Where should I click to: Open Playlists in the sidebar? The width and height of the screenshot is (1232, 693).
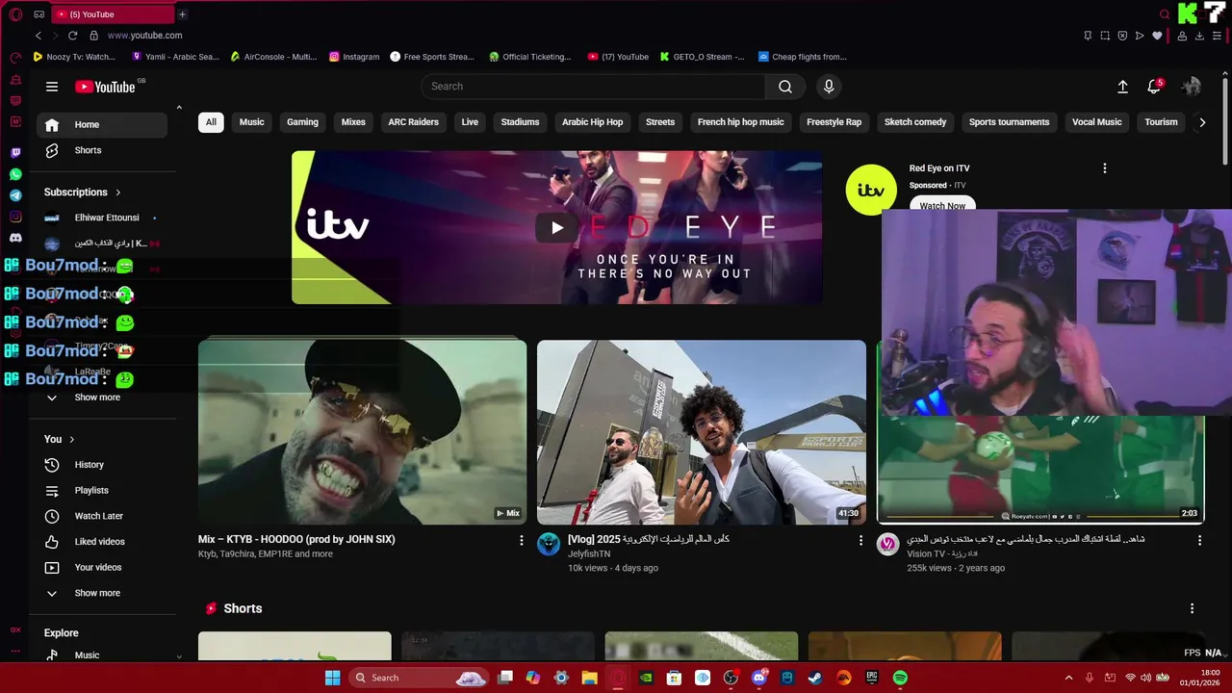click(102, 490)
